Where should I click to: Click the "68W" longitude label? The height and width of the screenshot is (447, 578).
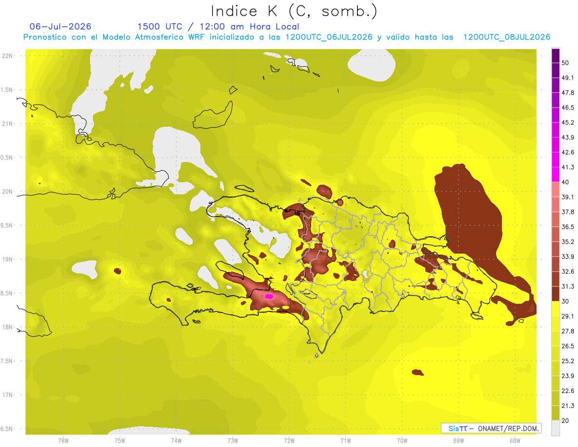[x=515, y=441]
